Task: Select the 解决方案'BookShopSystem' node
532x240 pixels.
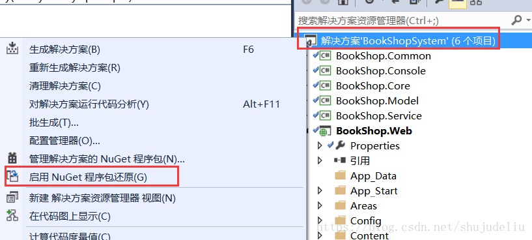Action: [x=408, y=41]
